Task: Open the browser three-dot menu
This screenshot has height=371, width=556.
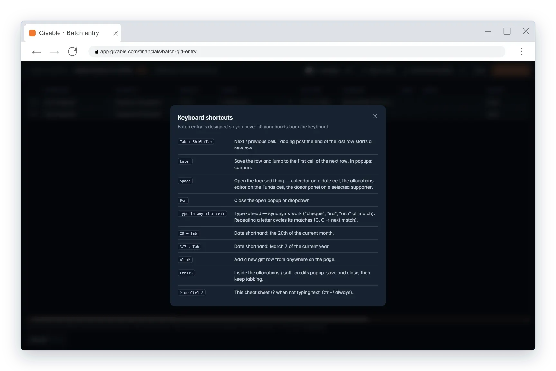Action: [x=521, y=51]
